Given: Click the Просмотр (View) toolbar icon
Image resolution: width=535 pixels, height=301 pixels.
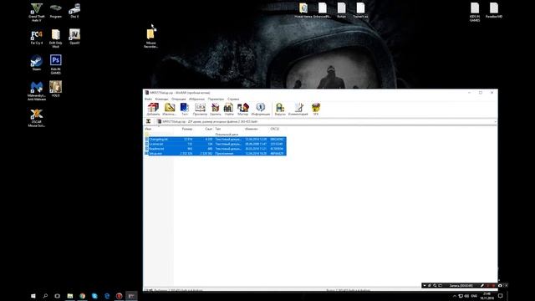Looking at the screenshot, I should pos(200,110).
